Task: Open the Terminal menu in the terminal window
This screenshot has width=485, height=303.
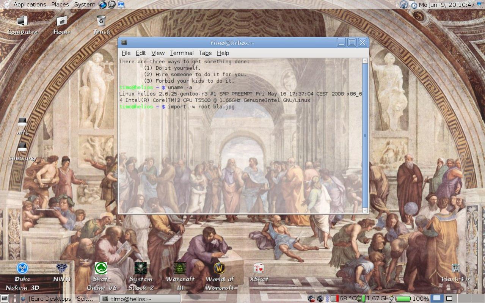Action: click(182, 53)
